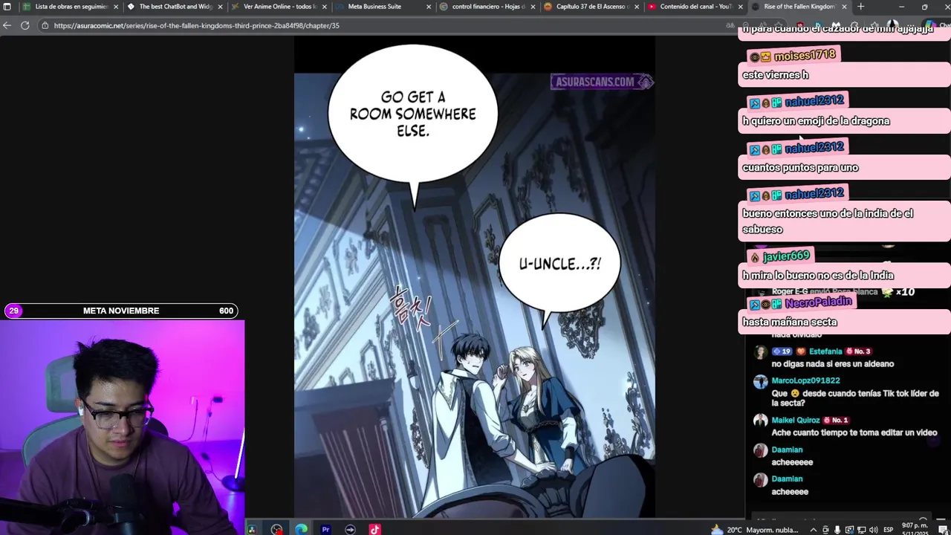
Task: Click username 'MarcoLopz091822' in the live chat
Action: (x=805, y=380)
